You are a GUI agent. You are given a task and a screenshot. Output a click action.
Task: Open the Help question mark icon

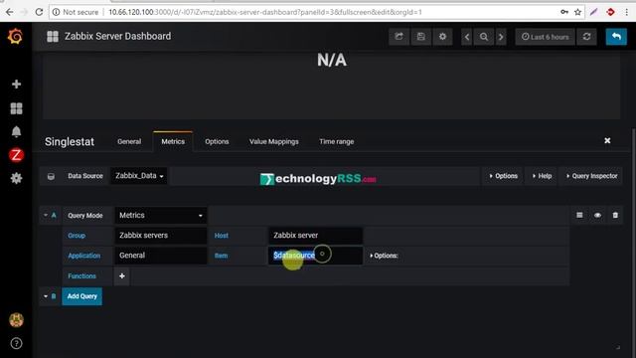tap(16, 343)
